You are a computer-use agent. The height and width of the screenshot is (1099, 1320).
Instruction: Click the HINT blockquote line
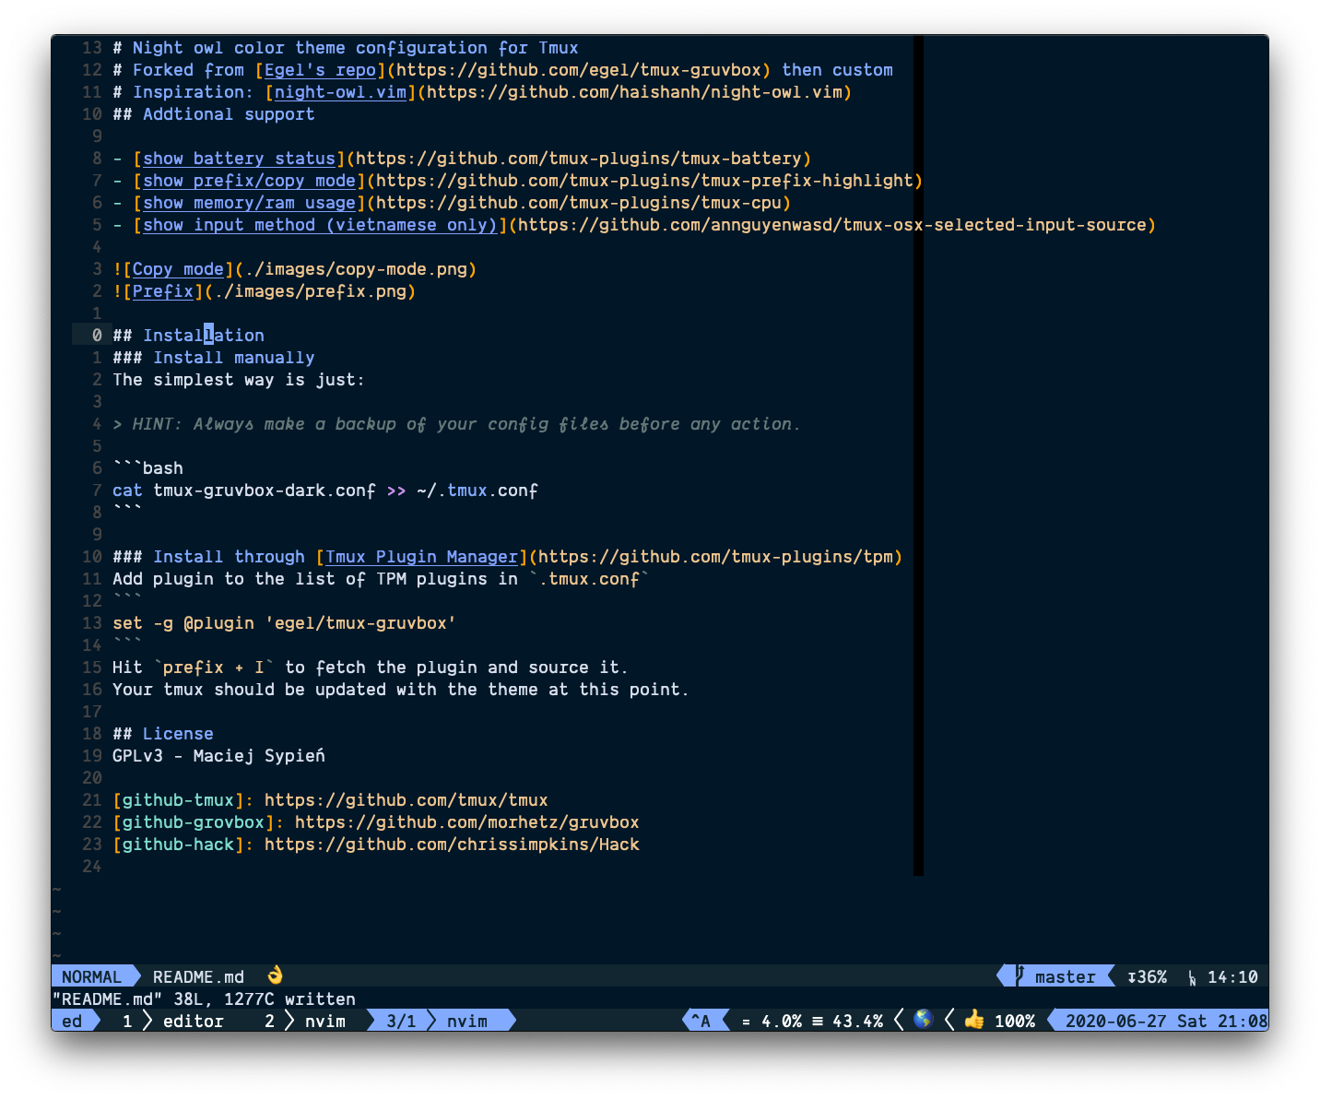click(x=456, y=424)
